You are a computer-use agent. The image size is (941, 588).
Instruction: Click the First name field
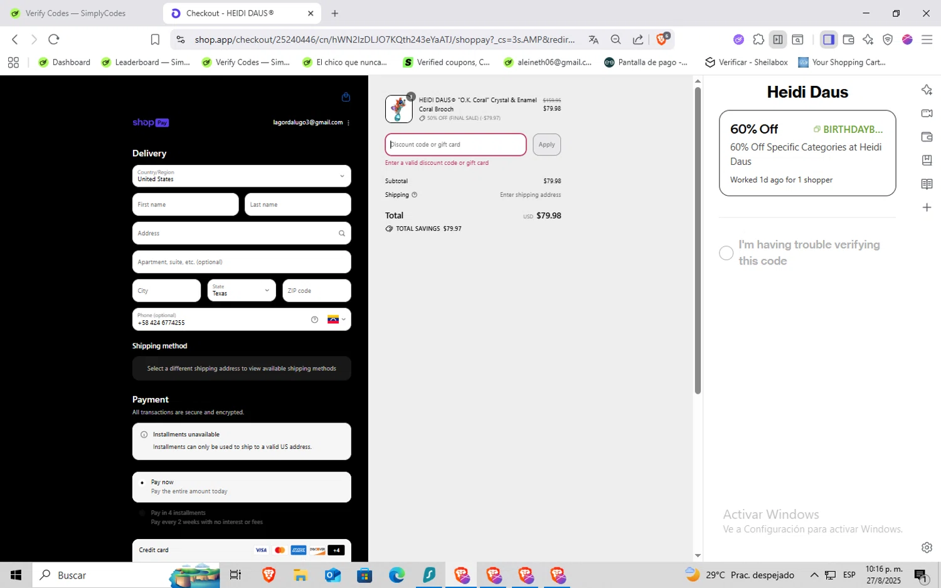[185, 204]
